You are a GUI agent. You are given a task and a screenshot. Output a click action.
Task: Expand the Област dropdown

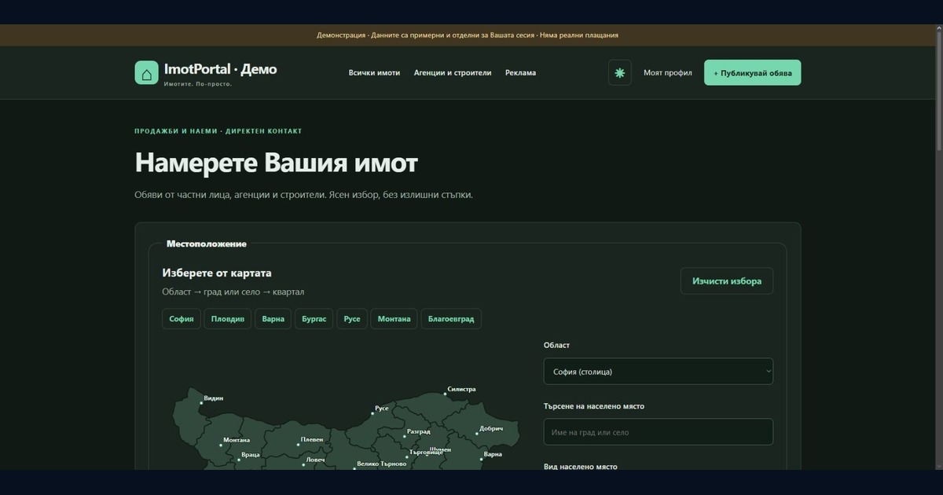(659, 372)
